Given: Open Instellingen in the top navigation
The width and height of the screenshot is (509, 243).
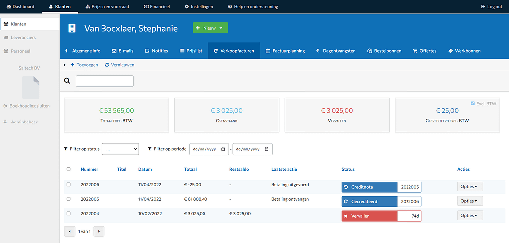Looking at the screenshot, I should (199, 6).
